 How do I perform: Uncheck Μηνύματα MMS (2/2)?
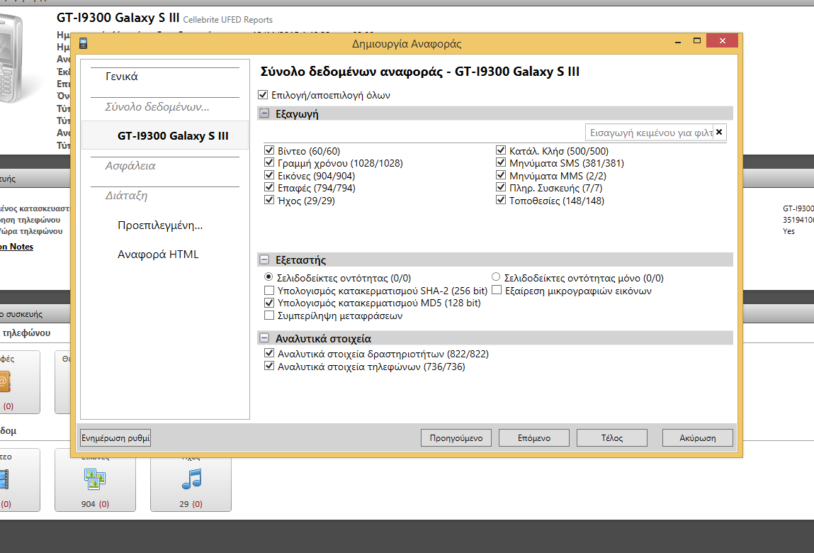pyautogui.click(x=500, y=175)
